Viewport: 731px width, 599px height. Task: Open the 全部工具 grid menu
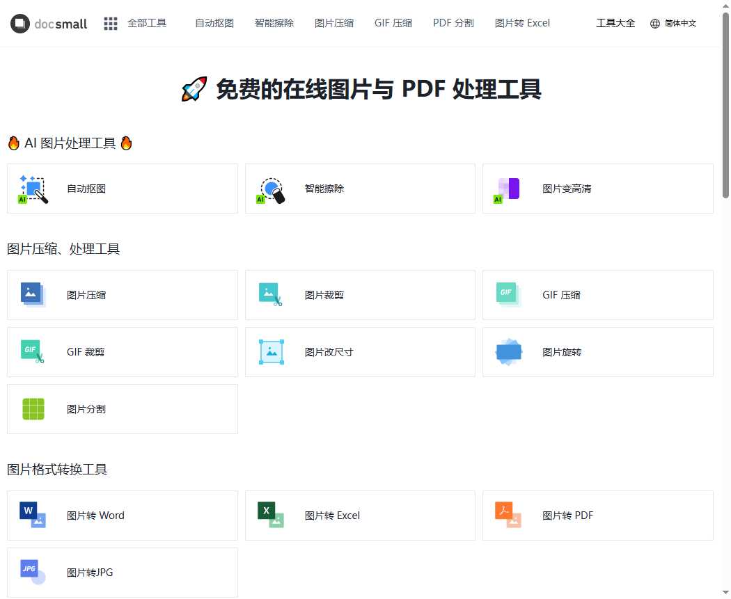pyautogui.click(x=111, y=24)
